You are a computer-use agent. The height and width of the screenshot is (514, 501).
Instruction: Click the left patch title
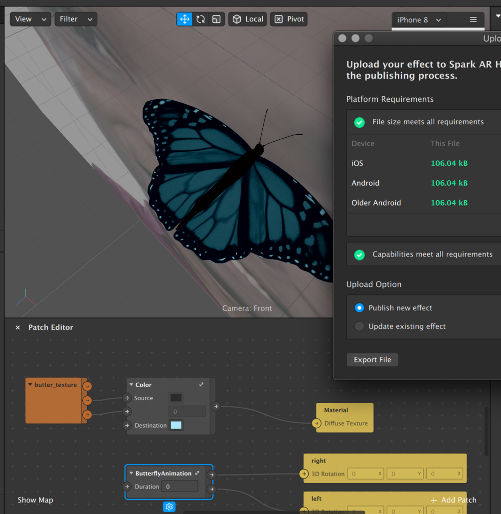pos(317,499)
